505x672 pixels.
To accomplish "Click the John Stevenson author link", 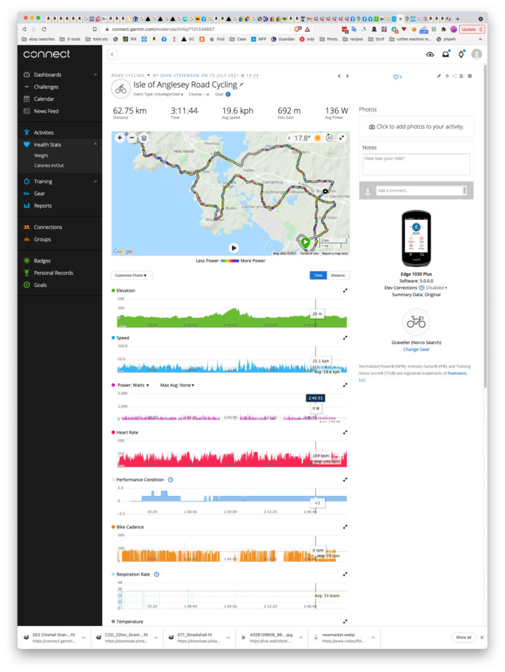I will (180, 75).
